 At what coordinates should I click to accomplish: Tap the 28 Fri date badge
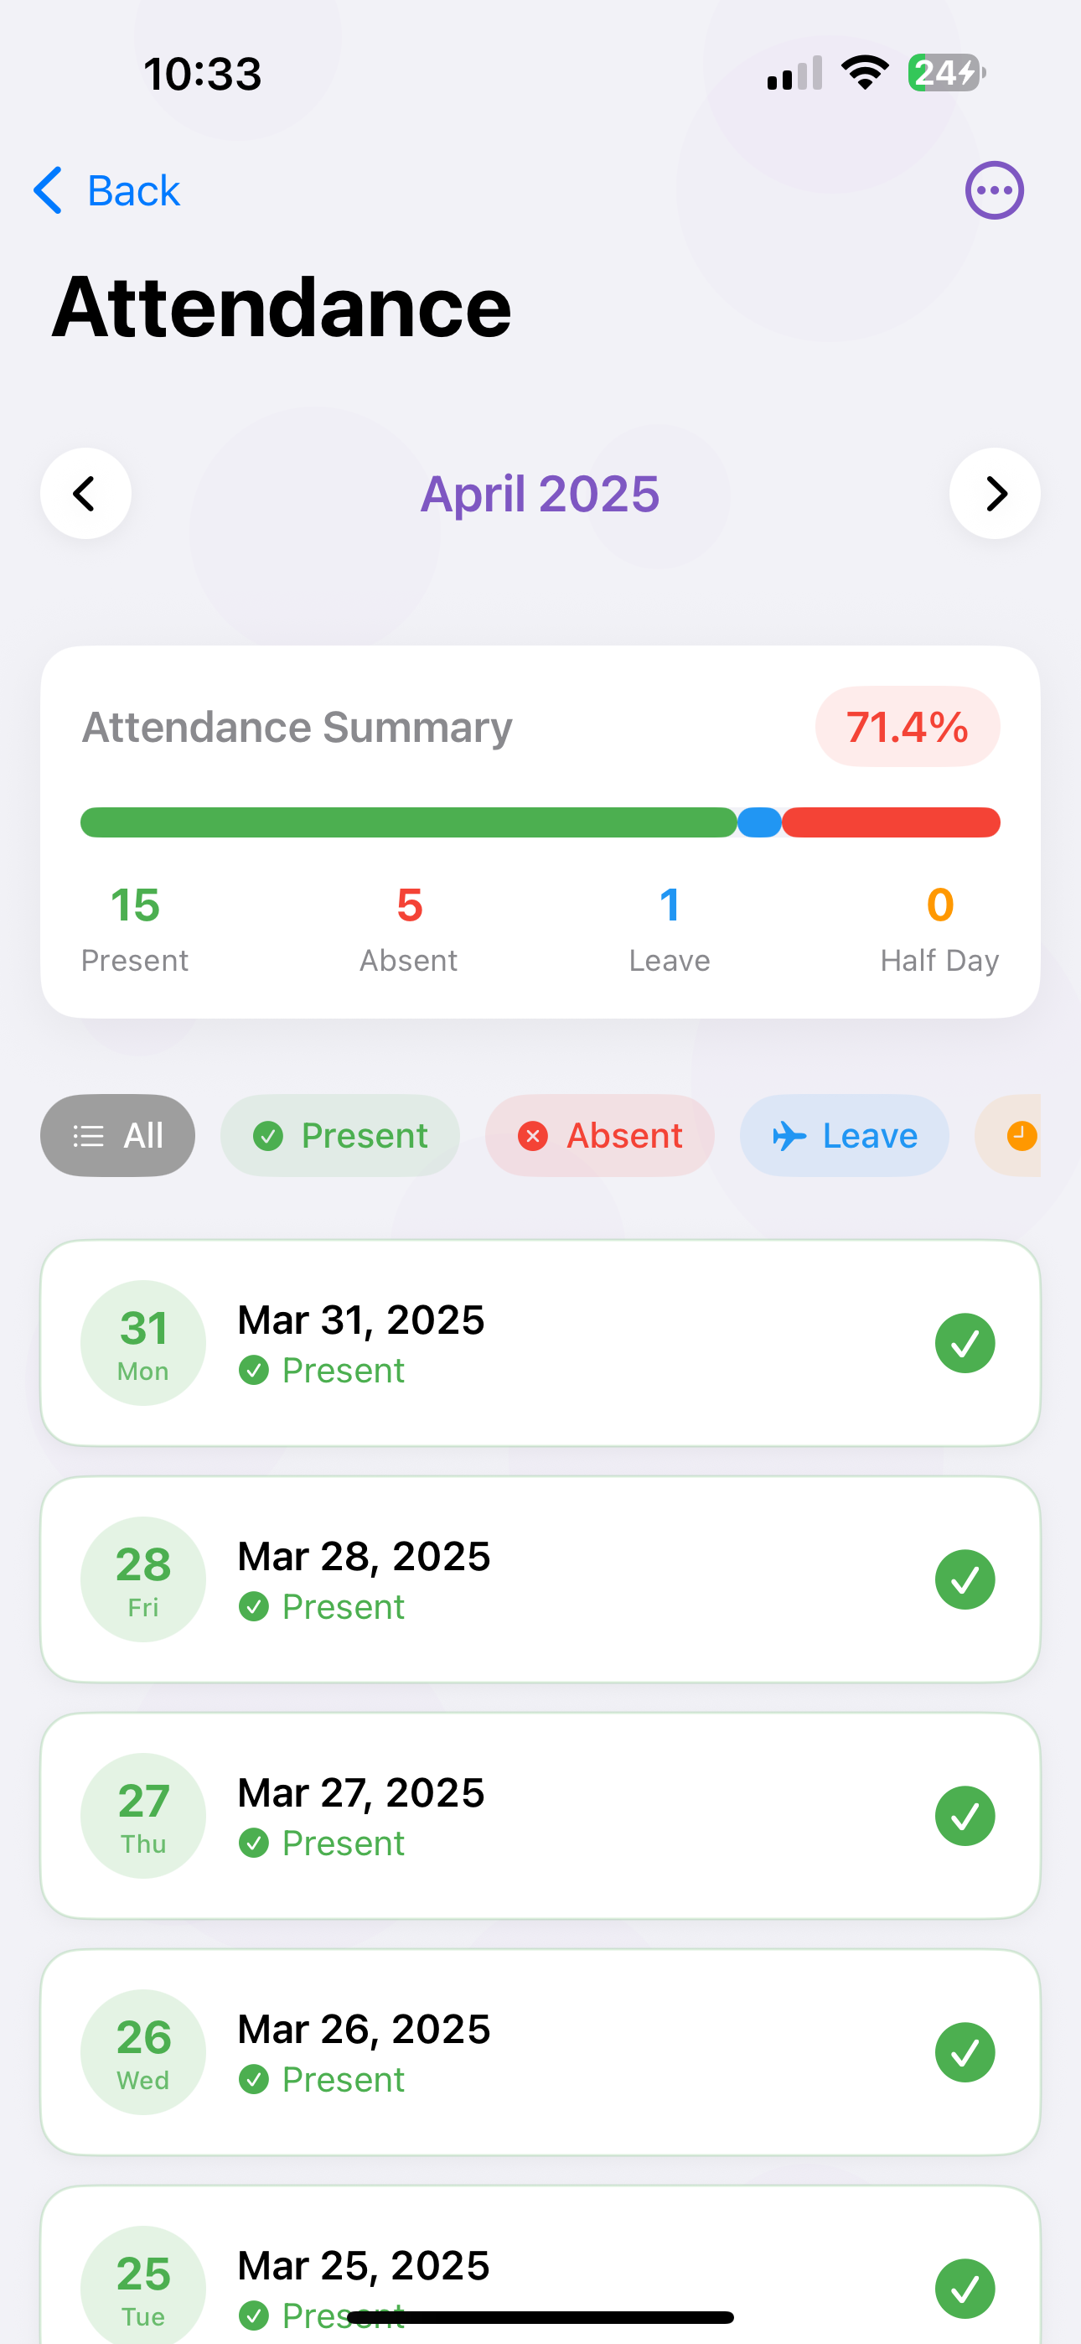pyautogui.click(x=142, y=1579)
